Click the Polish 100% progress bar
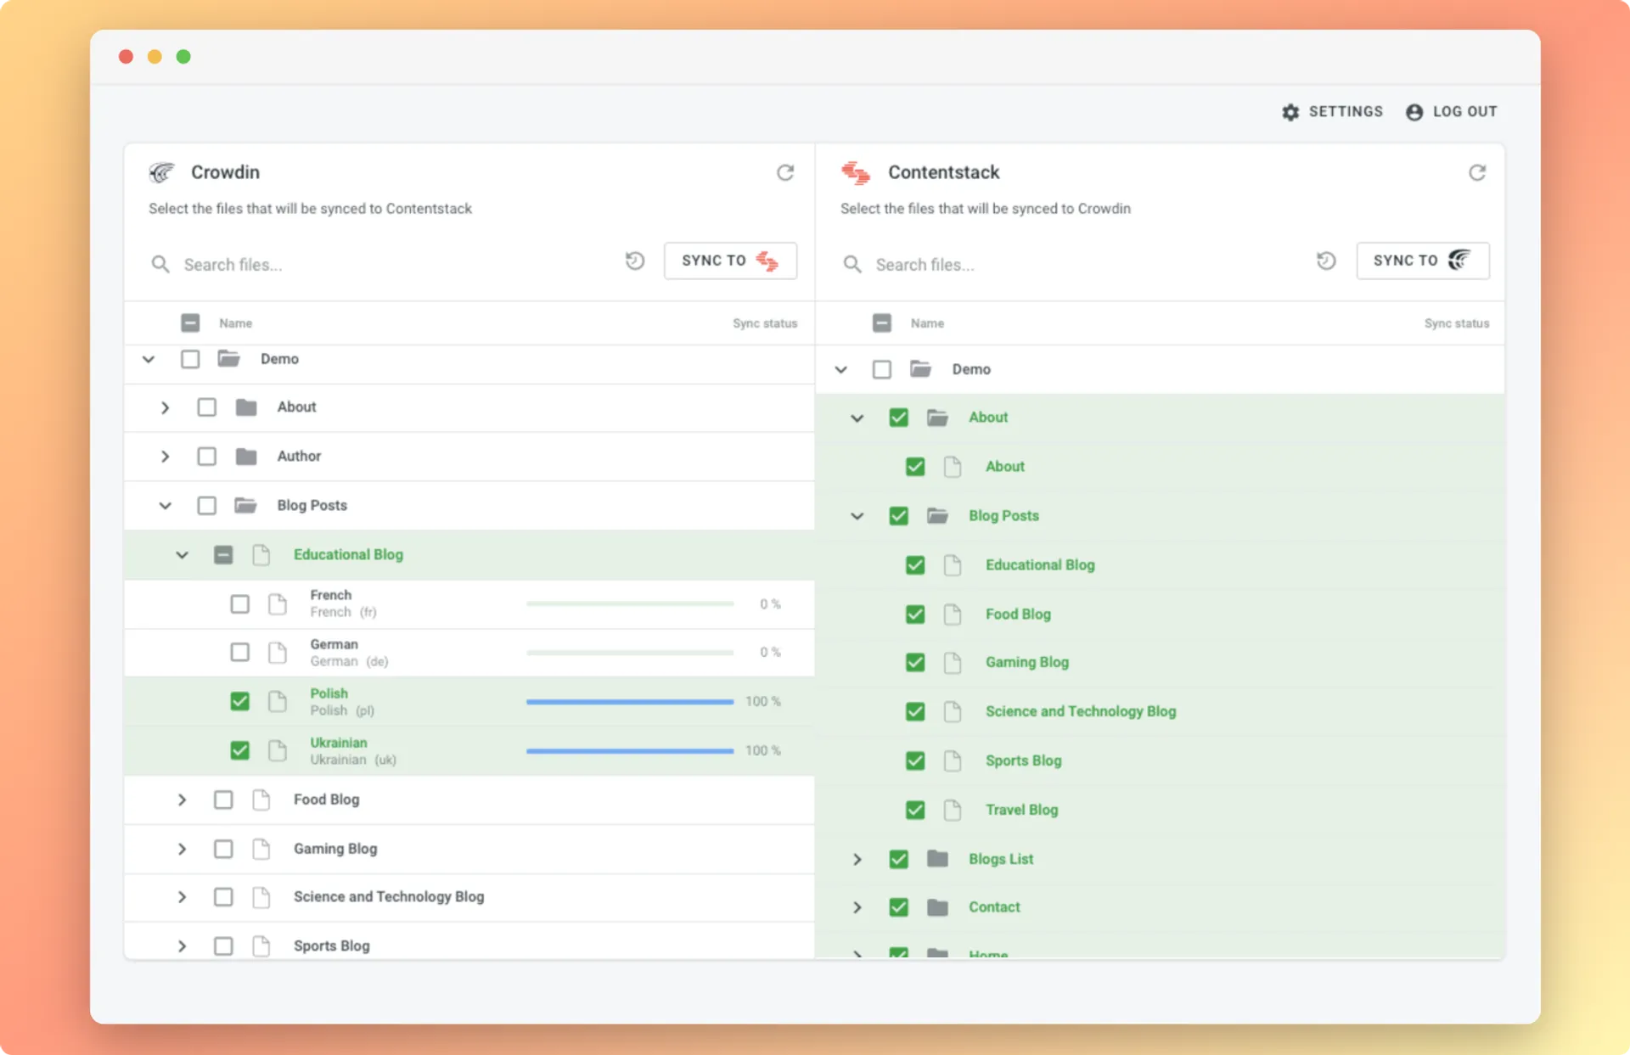 [630, 702]
